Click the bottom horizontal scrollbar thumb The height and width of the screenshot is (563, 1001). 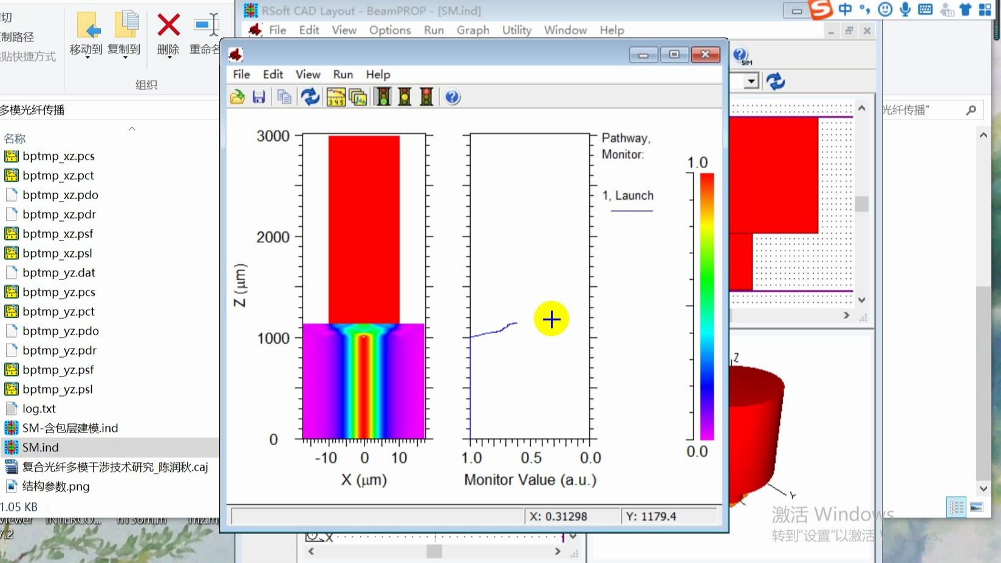434,551
